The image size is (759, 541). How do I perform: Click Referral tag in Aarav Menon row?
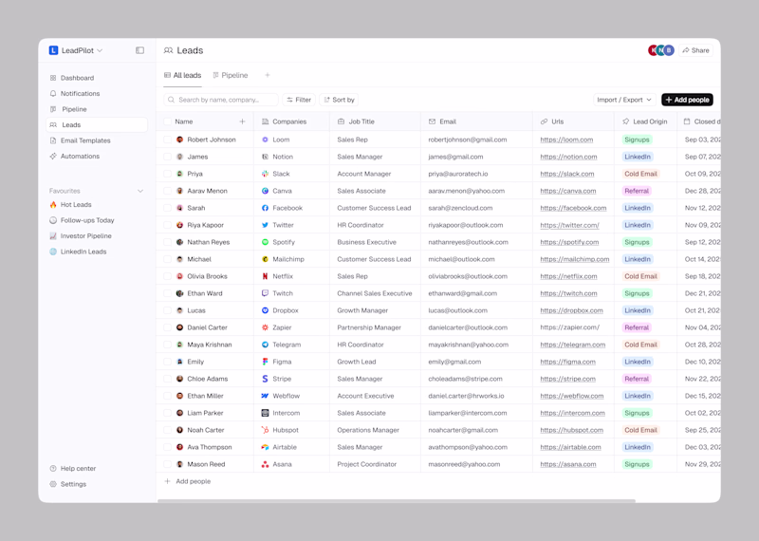pyautogui.click(x=637, y=191)
